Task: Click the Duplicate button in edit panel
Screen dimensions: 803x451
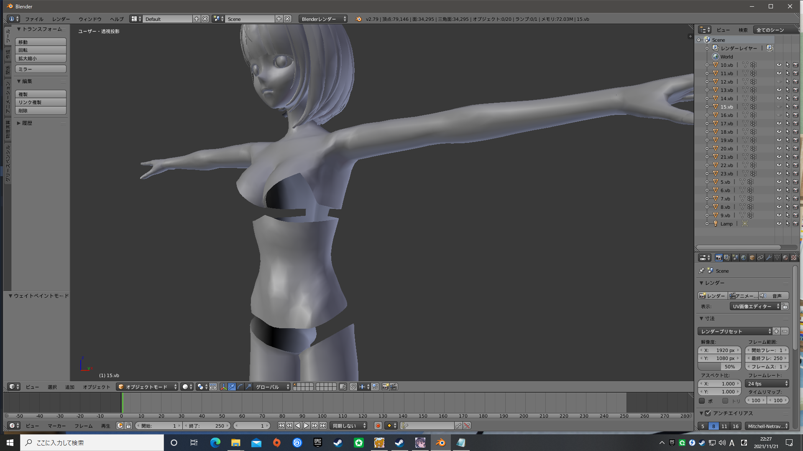Action: point(41,94)
